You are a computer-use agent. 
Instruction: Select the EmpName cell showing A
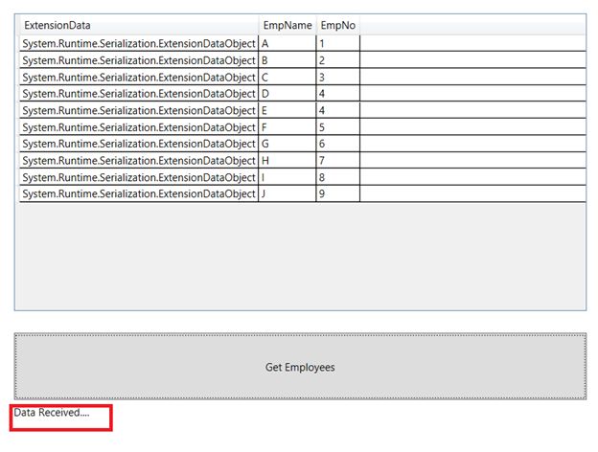287,43
